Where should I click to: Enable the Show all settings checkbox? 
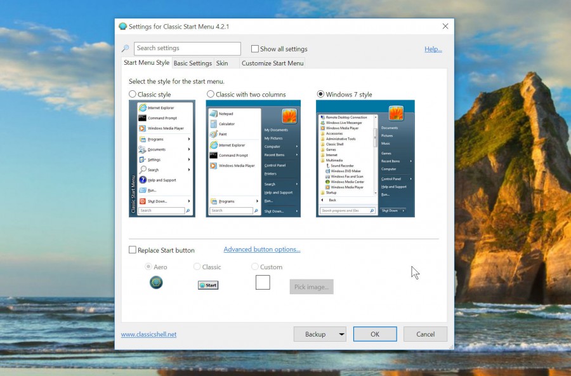click(254, 48)
